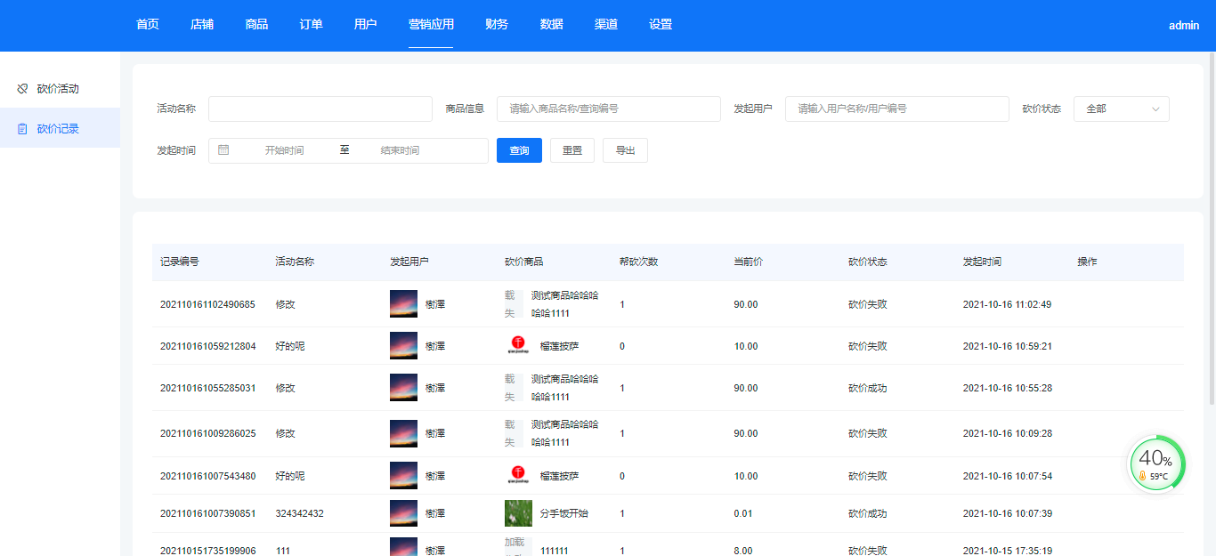Click user avatar in first record row

pos(403,304)
